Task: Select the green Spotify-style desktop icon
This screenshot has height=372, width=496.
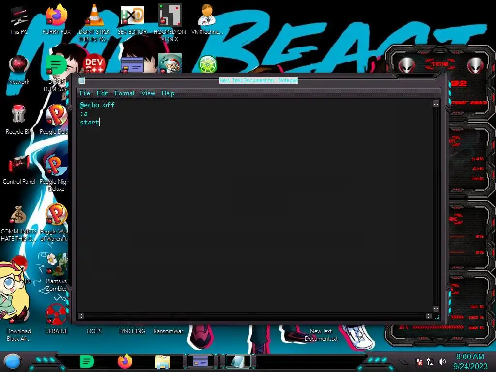Action: point(56,65)
